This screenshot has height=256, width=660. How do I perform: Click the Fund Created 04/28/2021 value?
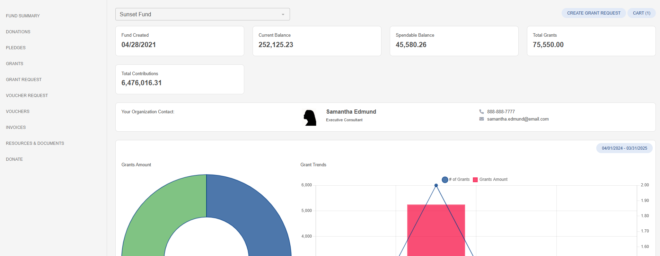tap(139, 45)
